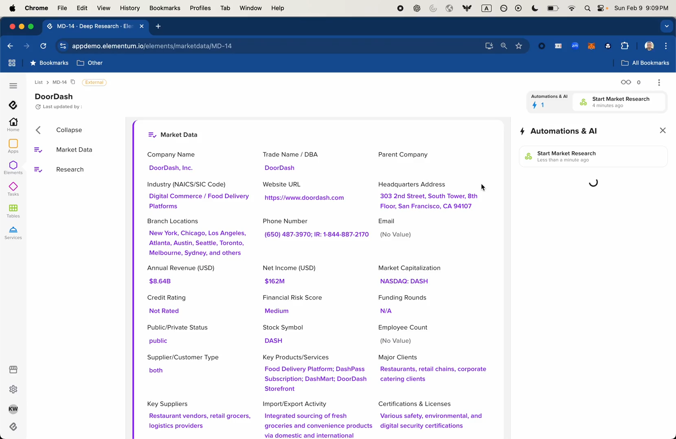Viewport: 676px width, 439px height.
Task: Open the Chrome extensions puzzle icon
Action: [x=625, y=46]
